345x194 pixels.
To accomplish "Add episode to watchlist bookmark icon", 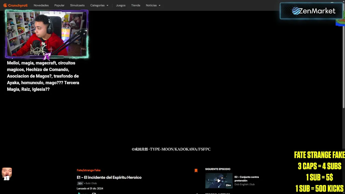I will tap(196, 171).
